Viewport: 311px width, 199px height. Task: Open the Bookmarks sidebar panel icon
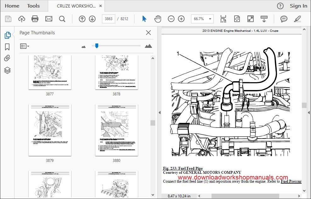(7, 47)
